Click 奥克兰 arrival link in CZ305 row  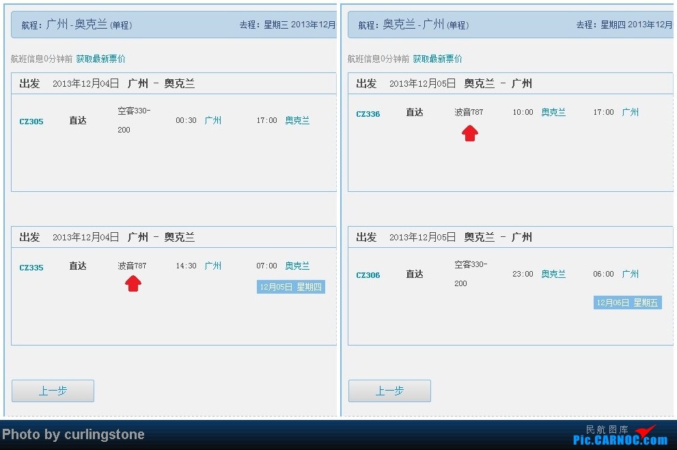[x=297, y=120]
